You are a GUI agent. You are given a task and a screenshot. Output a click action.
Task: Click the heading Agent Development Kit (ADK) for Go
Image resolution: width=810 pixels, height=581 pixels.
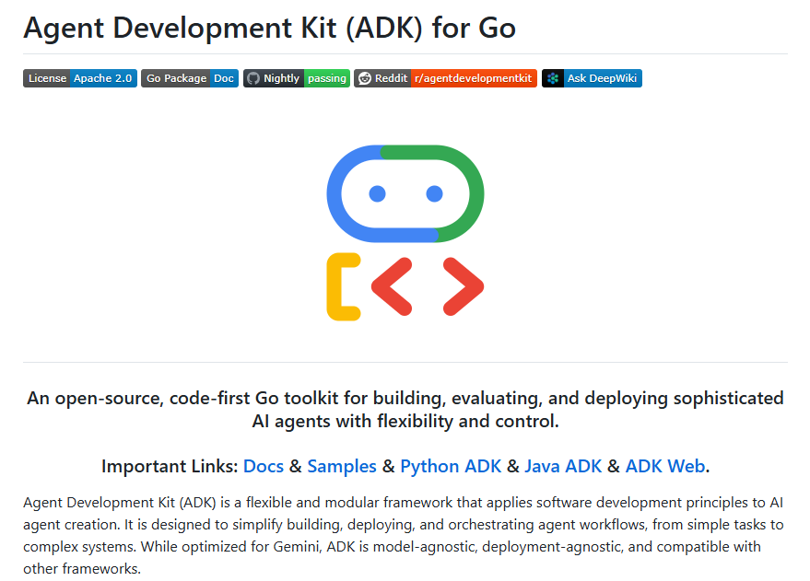pos(270,28)
